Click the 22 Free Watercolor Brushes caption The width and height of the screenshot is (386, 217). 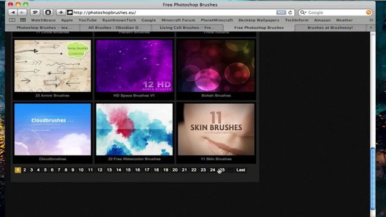tap(134, 159)
